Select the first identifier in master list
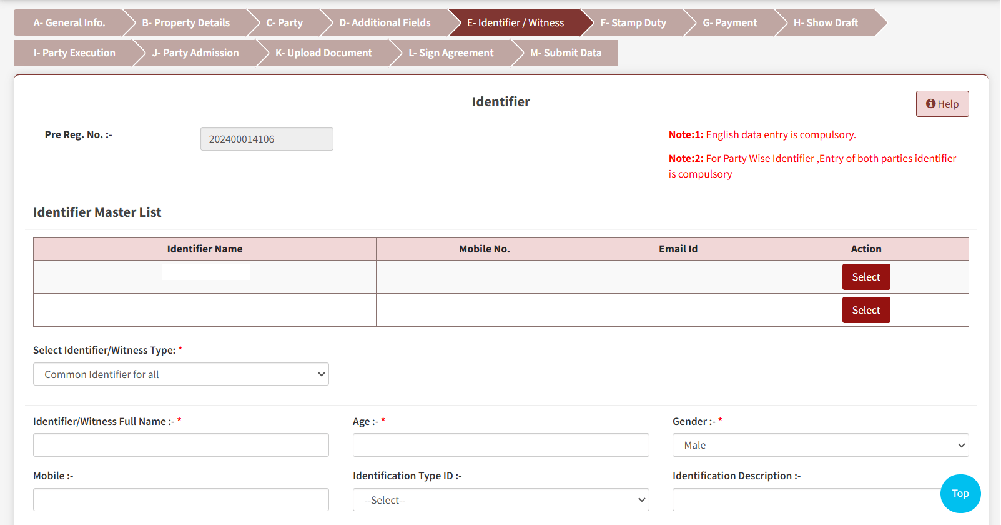Image resolution: width=1001 pixels, height=525 pixels. 866,277
